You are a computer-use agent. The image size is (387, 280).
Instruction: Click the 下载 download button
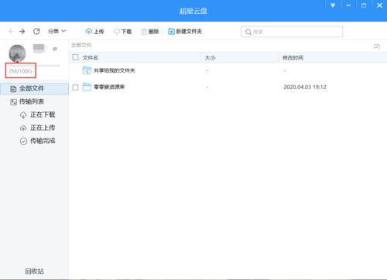(122, 32)
